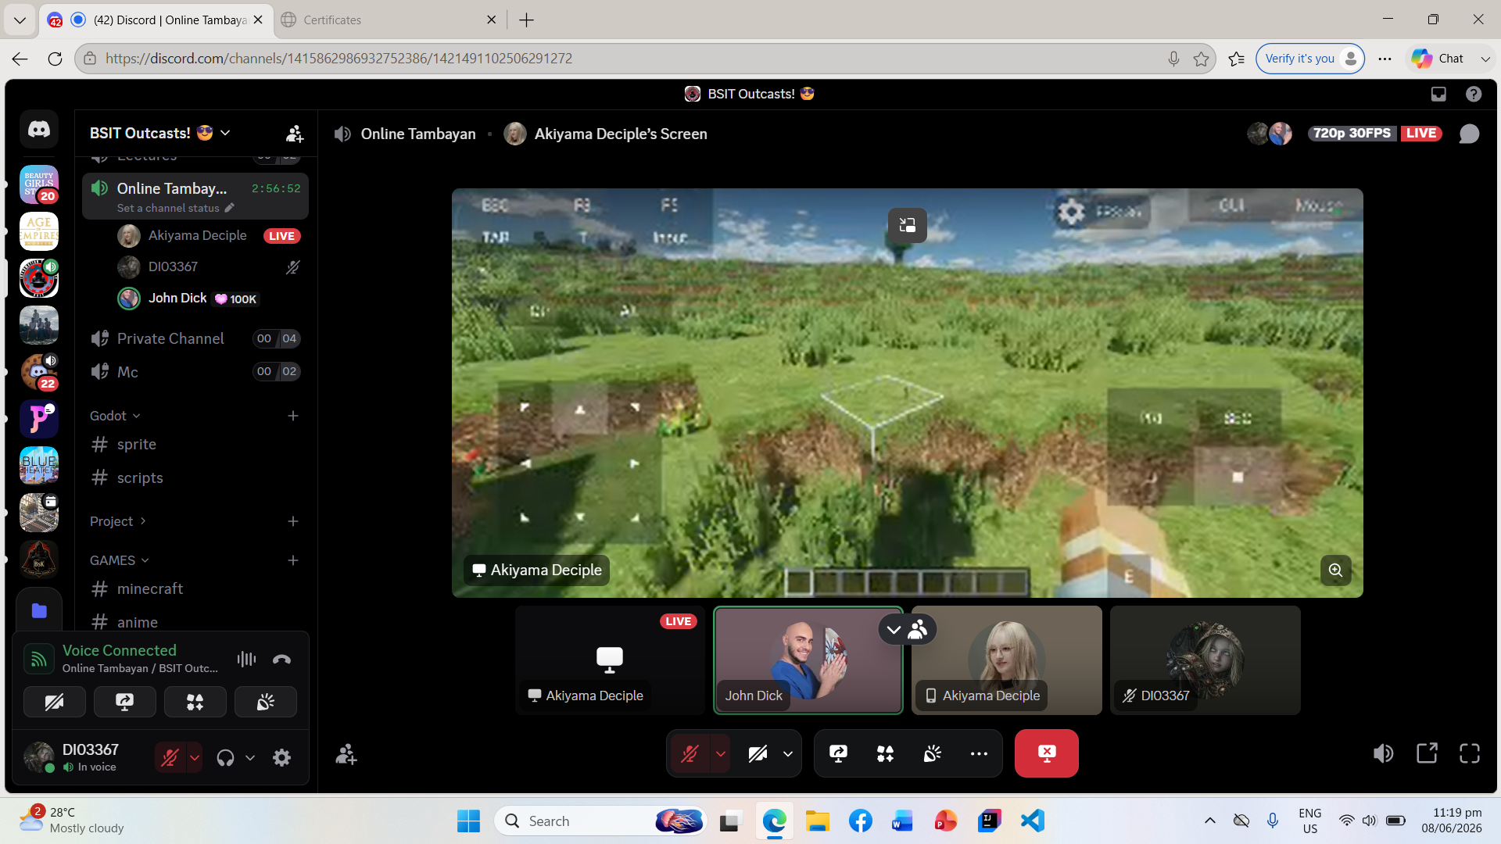Open more options in the call bar
The image size is (1501, 844).
(x=979, y=753)
